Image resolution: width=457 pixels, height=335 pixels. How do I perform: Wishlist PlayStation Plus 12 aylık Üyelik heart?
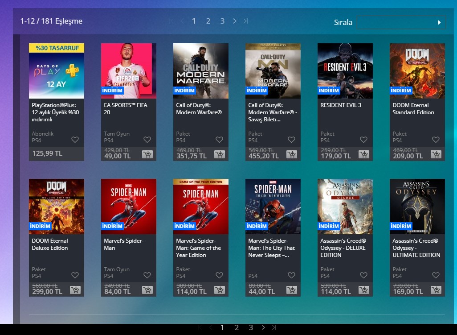pyautogui.click(x=75, y=140)
